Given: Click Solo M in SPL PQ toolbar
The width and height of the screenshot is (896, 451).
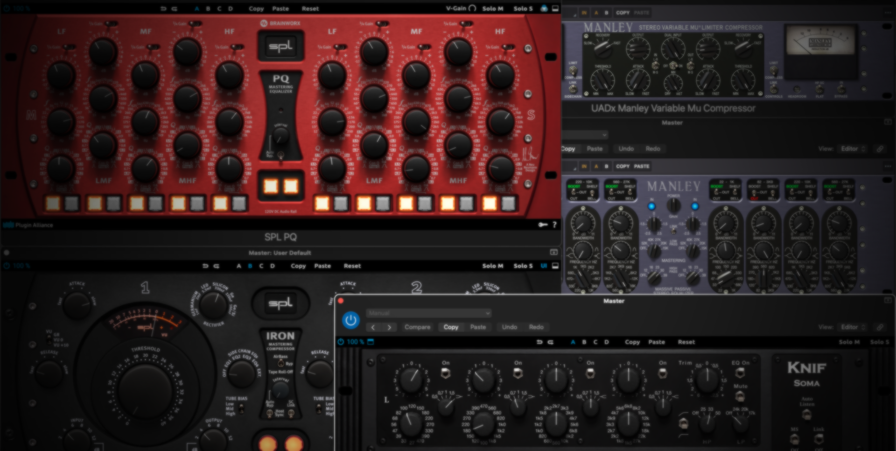Looking at the screenshot, I should click(493, 8).
